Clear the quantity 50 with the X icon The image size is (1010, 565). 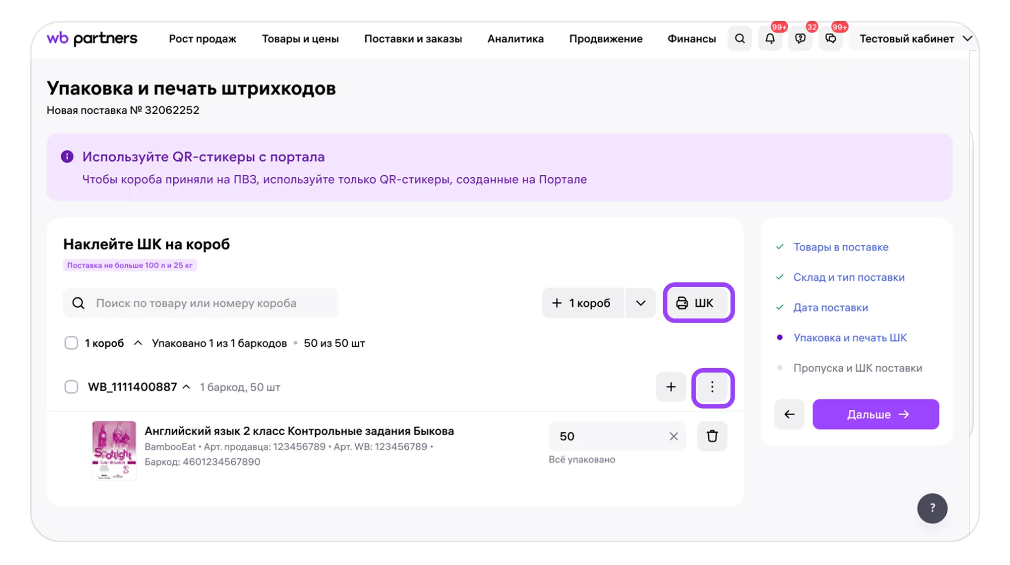pyautogui.click(x=674, y=436)
